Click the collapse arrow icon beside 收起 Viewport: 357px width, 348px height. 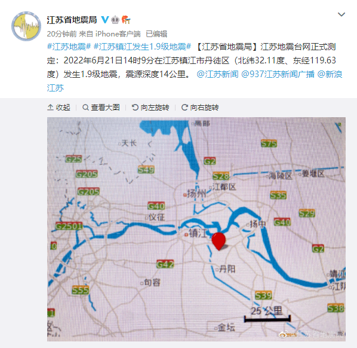pos(50,107)
